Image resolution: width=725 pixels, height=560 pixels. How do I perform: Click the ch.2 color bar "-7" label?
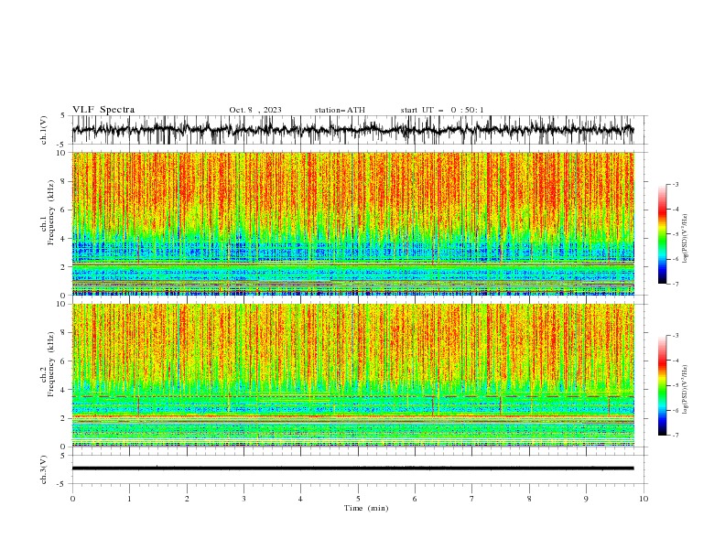[x=676, y=435]
